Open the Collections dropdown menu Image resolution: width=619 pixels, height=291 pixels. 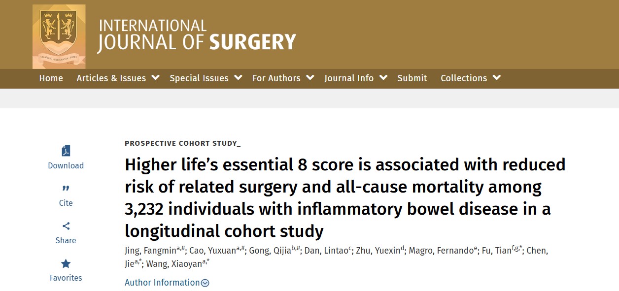496,78
